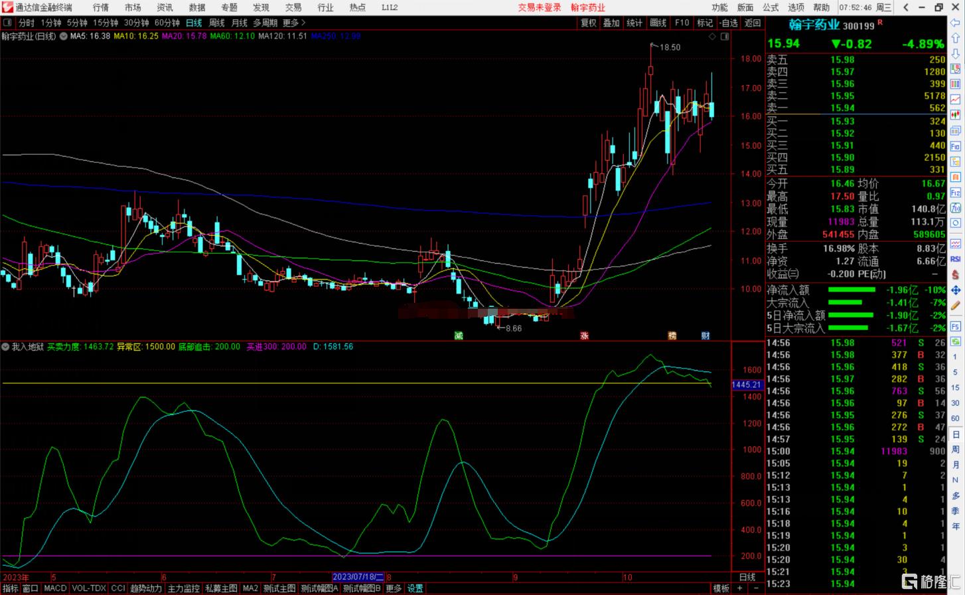Switch chart to 周线 period

click(x=217, y=23)
